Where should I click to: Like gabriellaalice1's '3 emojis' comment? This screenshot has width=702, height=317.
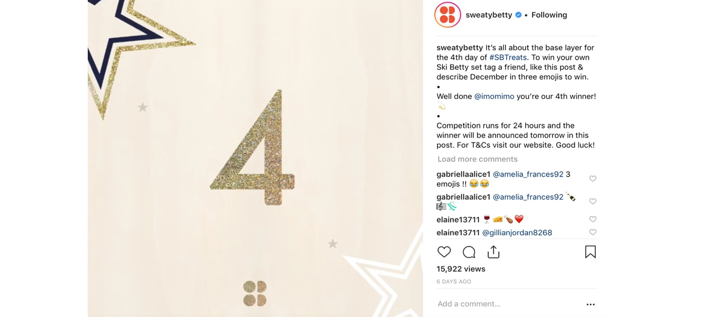(x=593, y=178)
